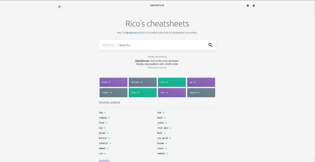The height and width of the screenshot is (162, 315).
Task: Open the regexp cheatsheet in list
Action: pyautogui.click(x=103, y=118)
